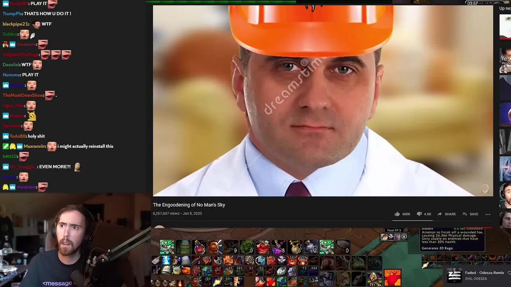Click the SHARE button under the video
Image resolution: width=511 pixels, height=287 pixels.
point(446,214)
